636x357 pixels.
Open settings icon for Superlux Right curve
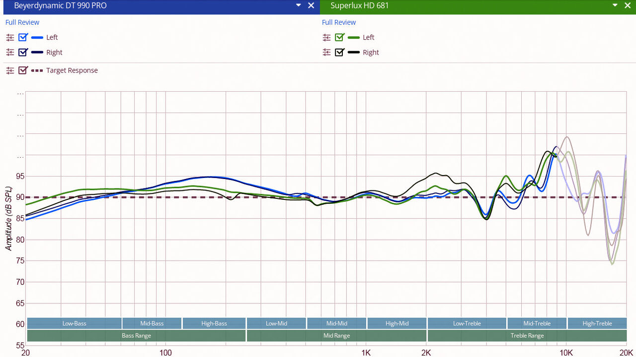coord(326,52)
